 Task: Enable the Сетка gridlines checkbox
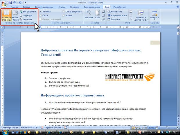point(40,15)
